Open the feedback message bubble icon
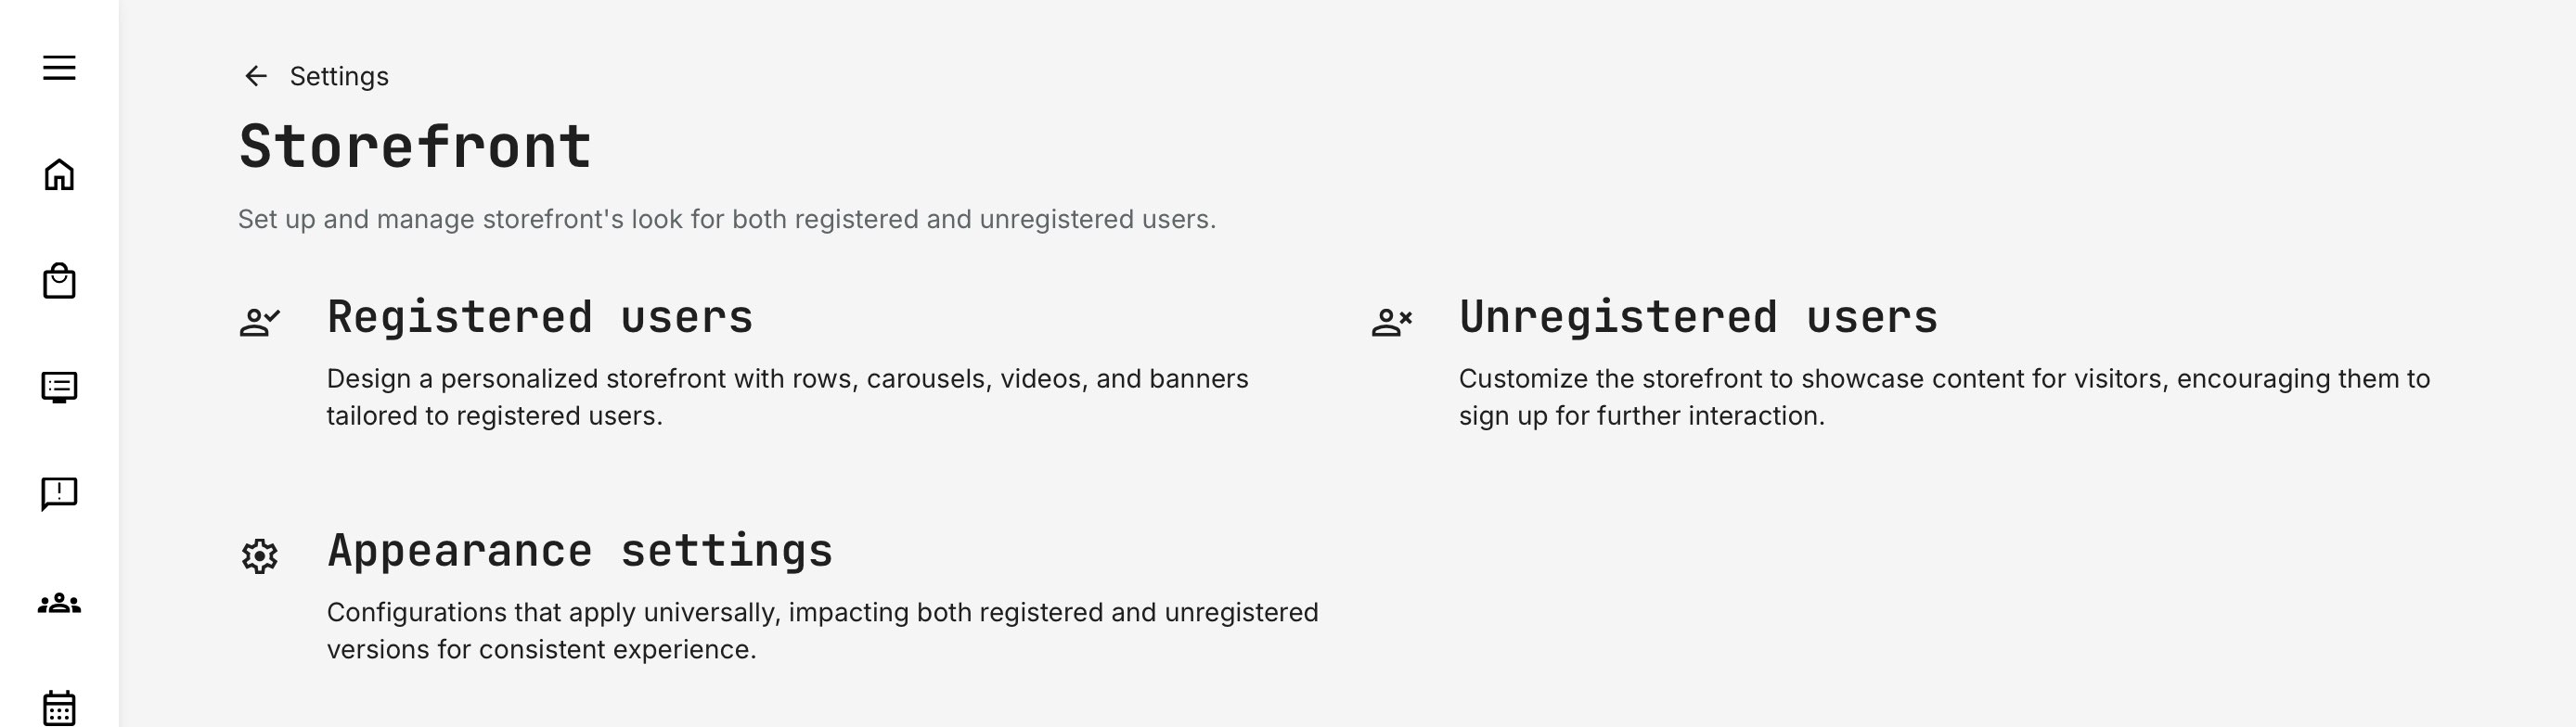Screen dimensions: 2576x727 pos(60,493)
